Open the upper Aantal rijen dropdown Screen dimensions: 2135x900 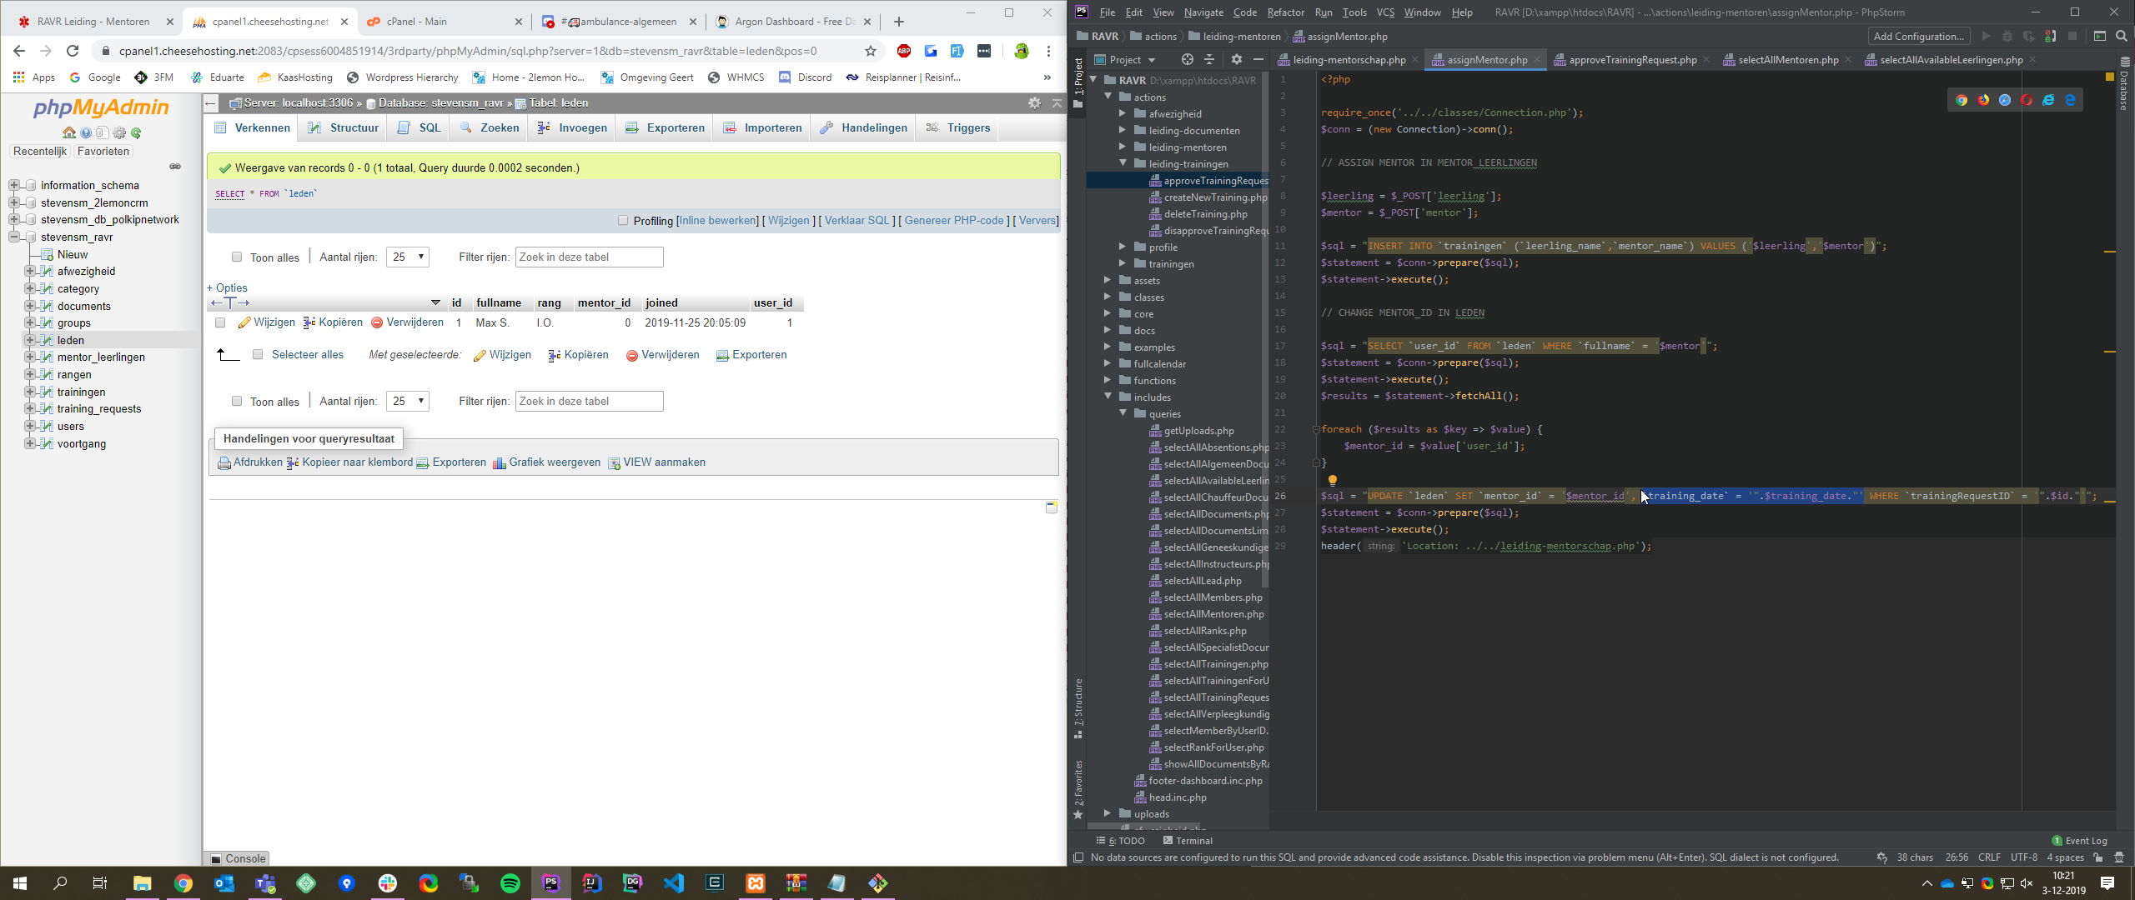pyautogui.click(x=408, y=257)
